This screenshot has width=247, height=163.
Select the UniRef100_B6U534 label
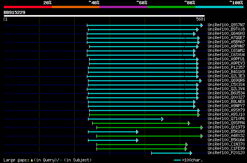[226, 93]
